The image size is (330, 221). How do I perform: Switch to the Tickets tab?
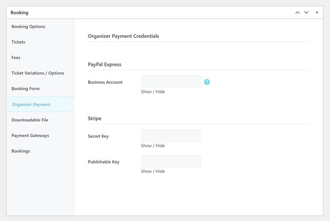[x=18, y=42]
